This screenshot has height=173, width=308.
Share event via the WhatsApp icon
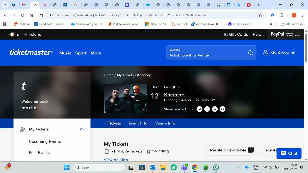199,109
